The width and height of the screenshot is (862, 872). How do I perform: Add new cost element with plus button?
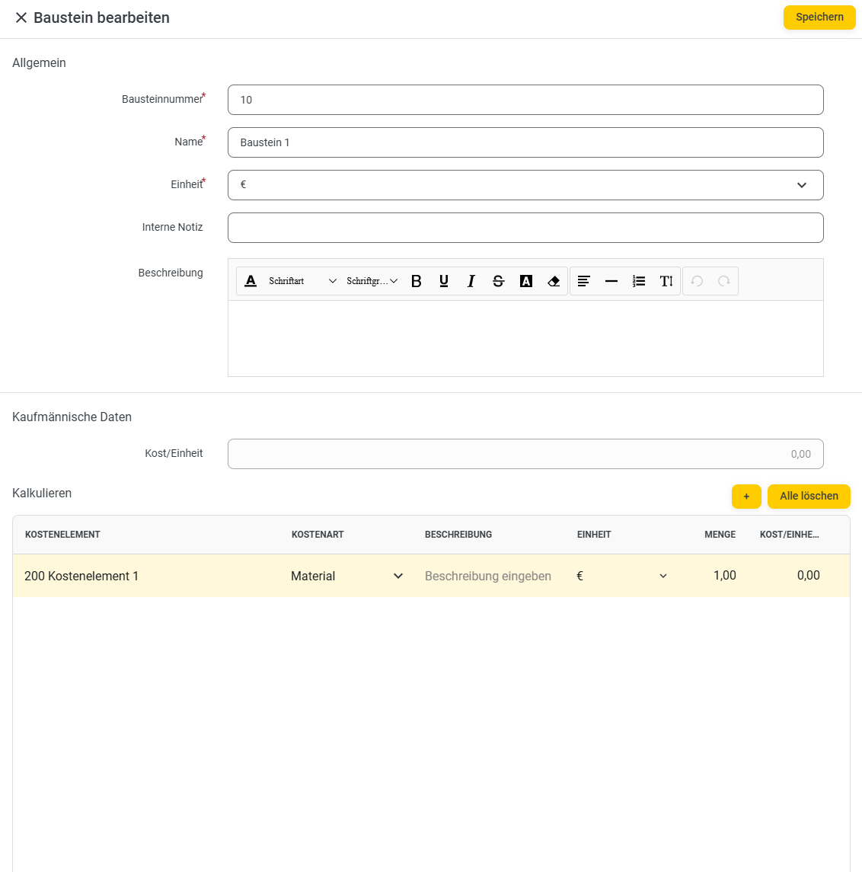tap(746, 497)
